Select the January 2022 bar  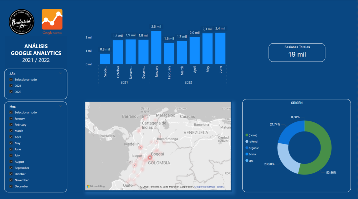pos(156,48)
